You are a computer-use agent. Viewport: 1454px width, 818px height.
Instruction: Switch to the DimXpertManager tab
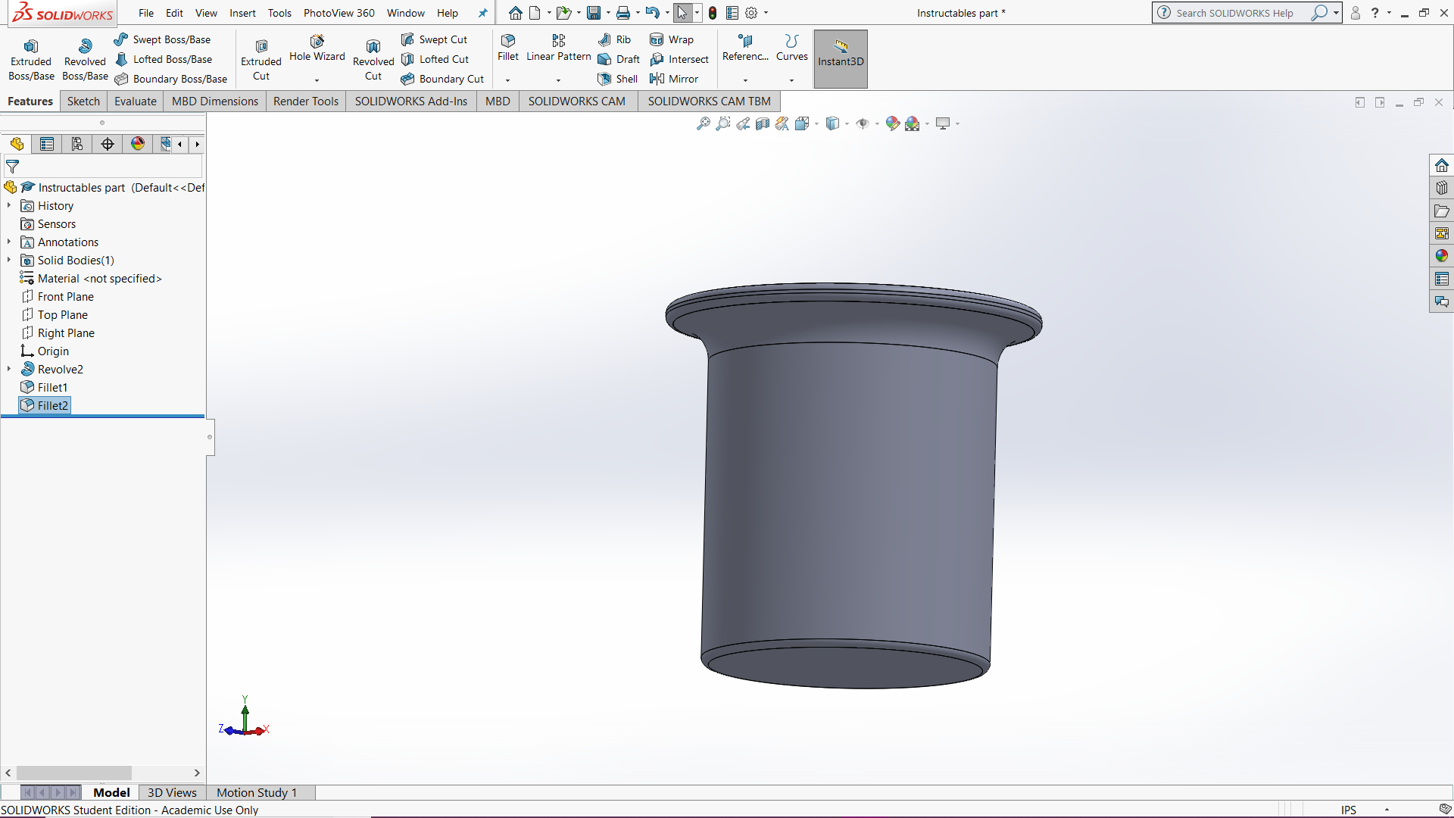108,144
